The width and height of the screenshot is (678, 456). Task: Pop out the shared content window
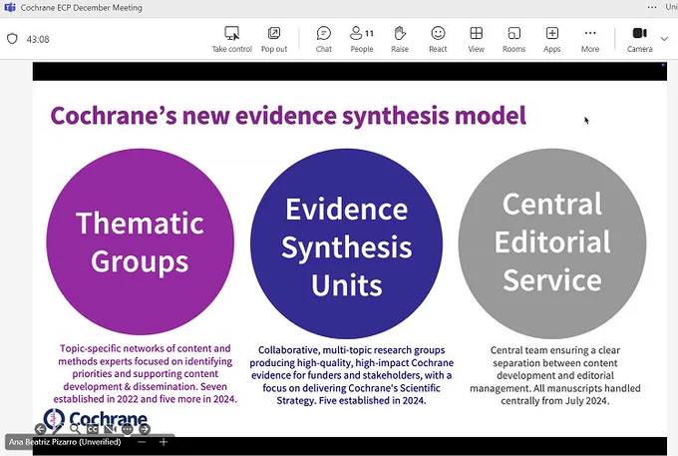pyautogui.click(x=274, y=39)
